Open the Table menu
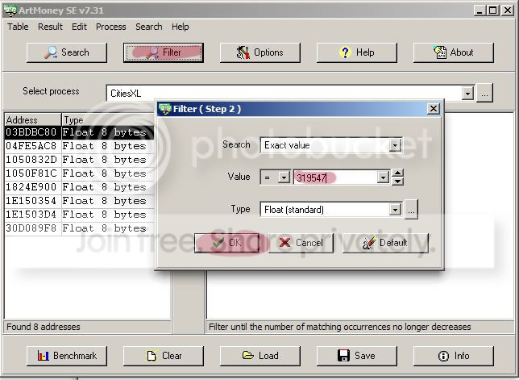The height and width of the screenshot is (380, 519). click(x=18, y=27)
